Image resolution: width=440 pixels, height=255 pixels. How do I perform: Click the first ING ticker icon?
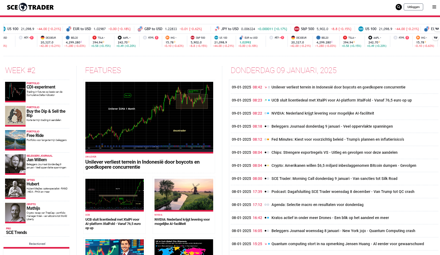pyautogui.click(x=167, y=38)
